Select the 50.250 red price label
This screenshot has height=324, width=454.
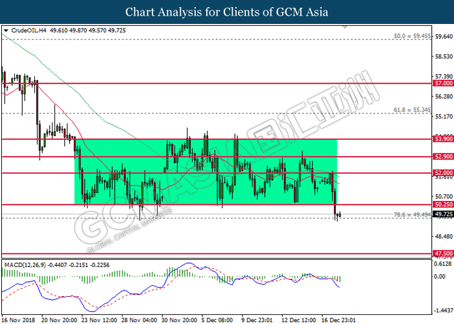click(443, 205)
